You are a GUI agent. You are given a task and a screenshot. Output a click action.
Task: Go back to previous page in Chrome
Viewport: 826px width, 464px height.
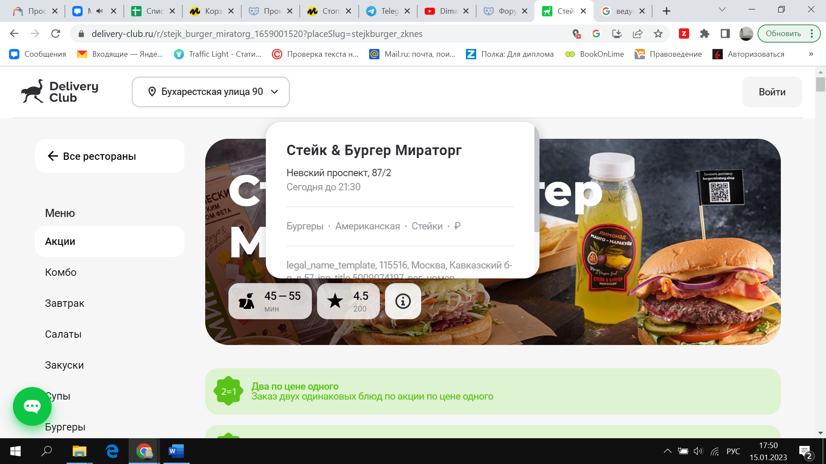pyautogui.click(x=14, y=34)
